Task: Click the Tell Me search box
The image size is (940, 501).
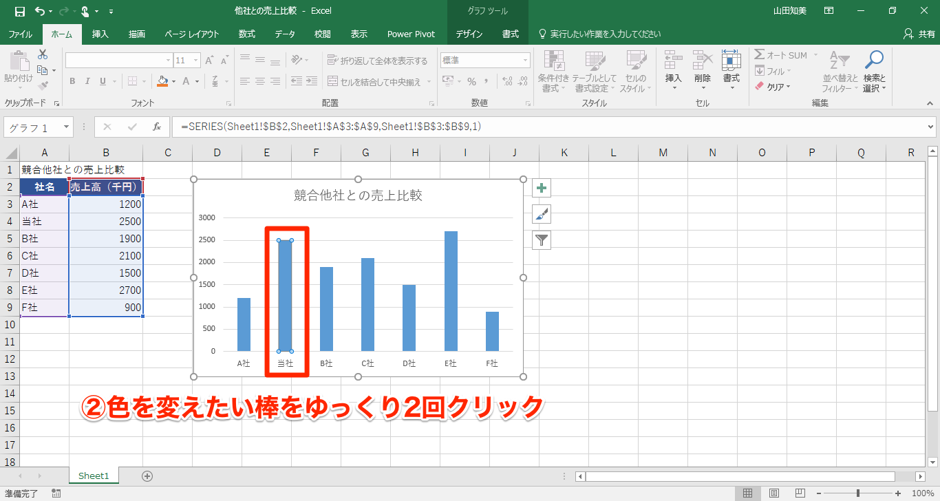Action: [599, 34]
